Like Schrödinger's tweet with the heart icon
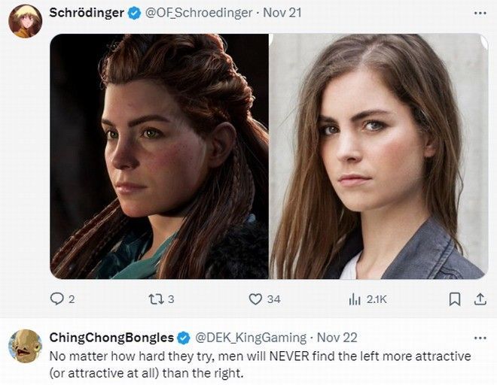This screenshot has height=385, width=497. pos(255,299)
